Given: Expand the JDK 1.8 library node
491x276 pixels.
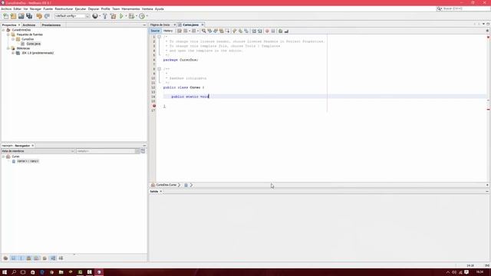Looking at the screenshot, I should coord(13,53).
